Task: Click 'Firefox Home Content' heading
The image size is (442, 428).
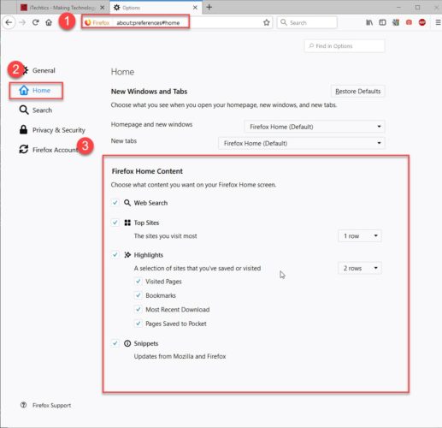Action: coord(147,171)
